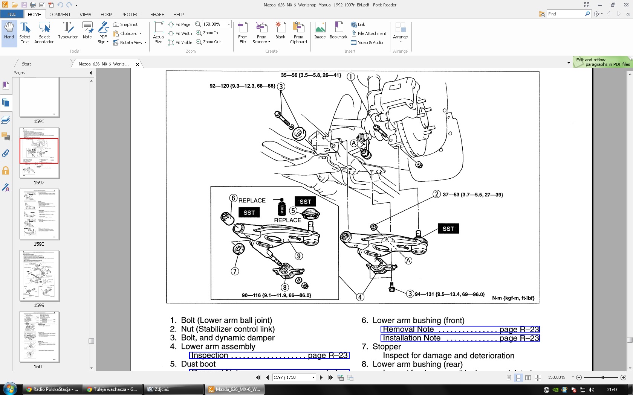Image resolution: width=633 pixels, height=395 pixels.
Task: Open the zoom percentage dropdown
Action: click(229, 24)
